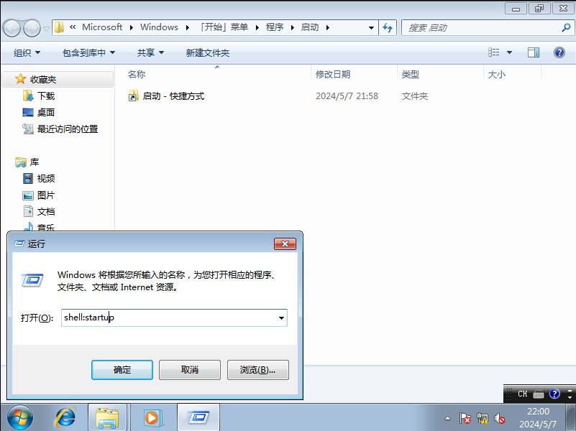Expand the arrow after 程序 breadcrumb
This screenshot has width=576, height=431.
pyautogui.click(x=293, y=27)
